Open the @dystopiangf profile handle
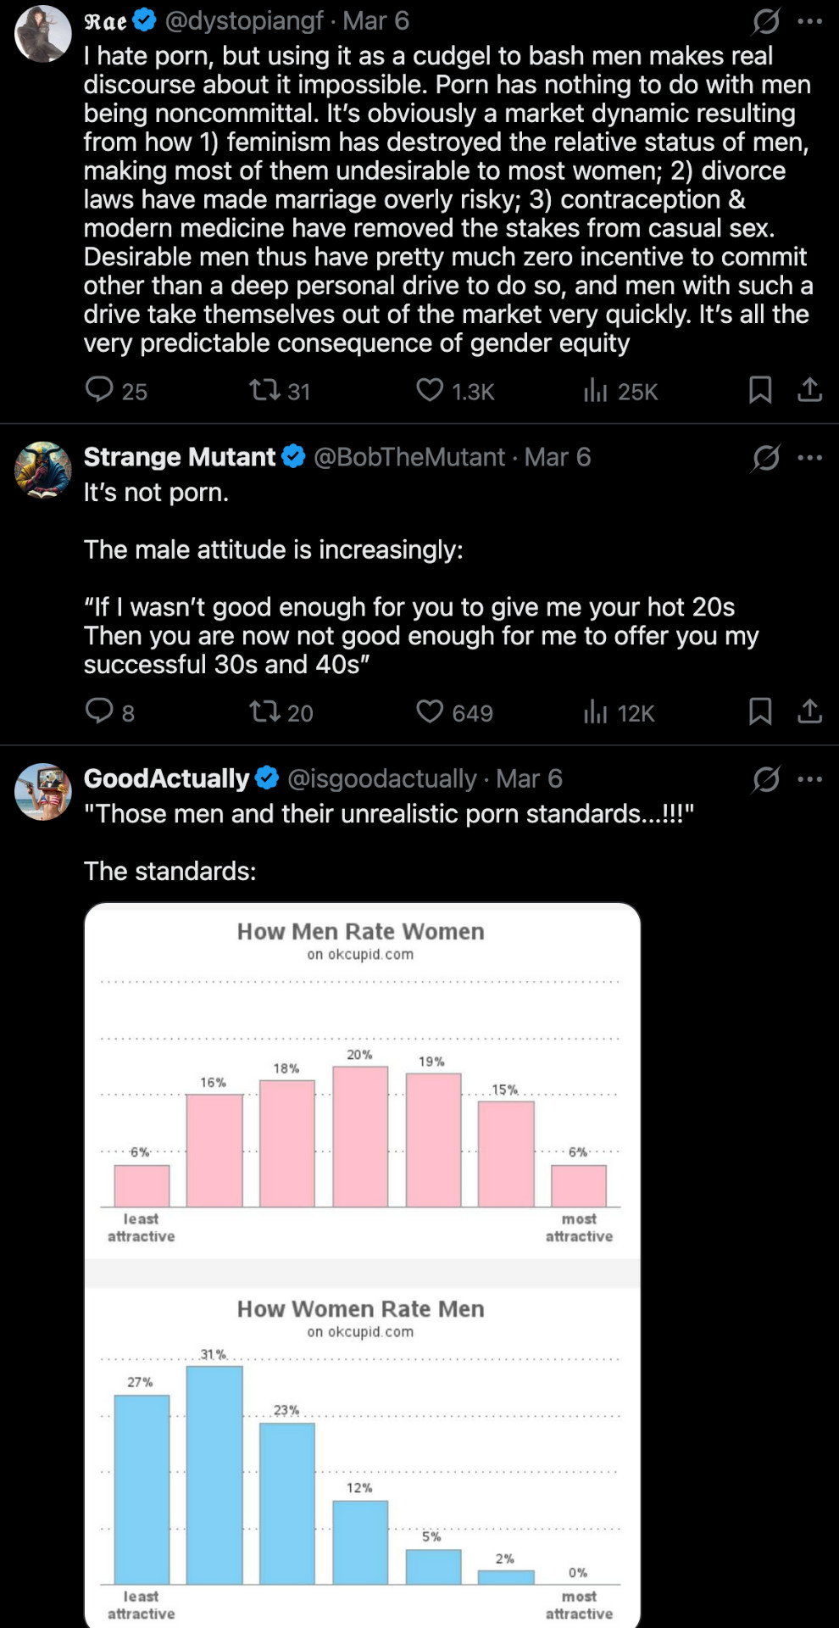 [x=244, y=21]
